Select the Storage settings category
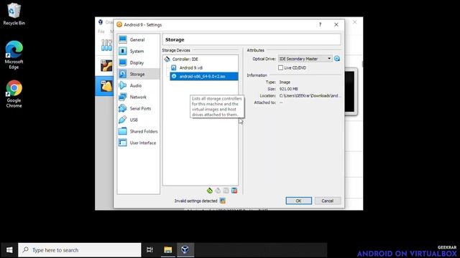The width and height of the screenshot is (460, 258). coord(139,74)
